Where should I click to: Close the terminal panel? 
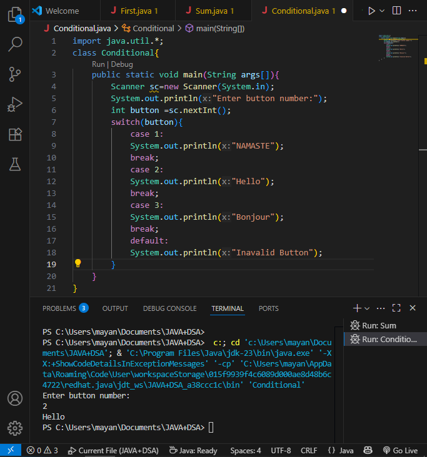point(413,308)
